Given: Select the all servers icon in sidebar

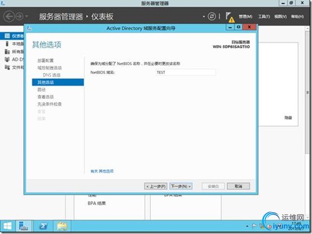Looking at the screenshot, I should 7,51.
